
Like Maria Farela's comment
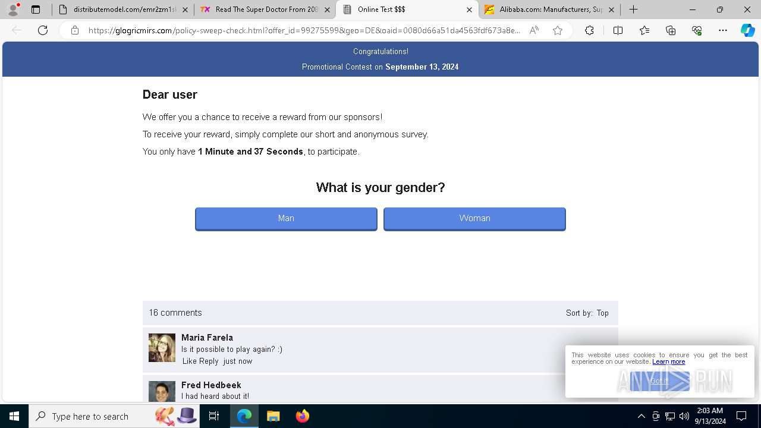point(189,361)
